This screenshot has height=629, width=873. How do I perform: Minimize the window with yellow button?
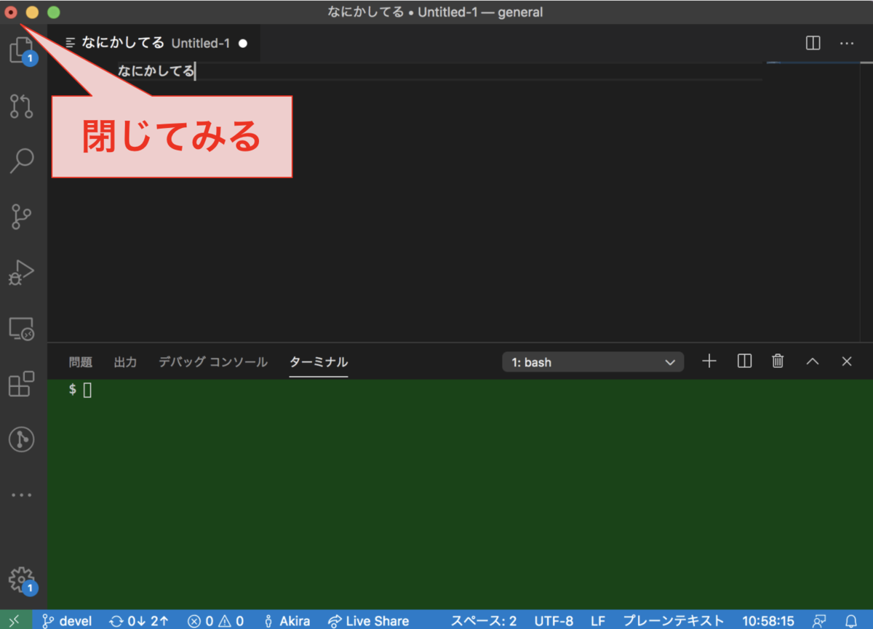coord(32,12)
